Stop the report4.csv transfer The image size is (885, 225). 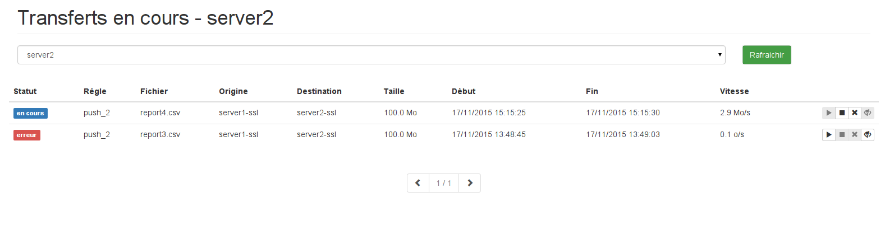pos(842,113)
